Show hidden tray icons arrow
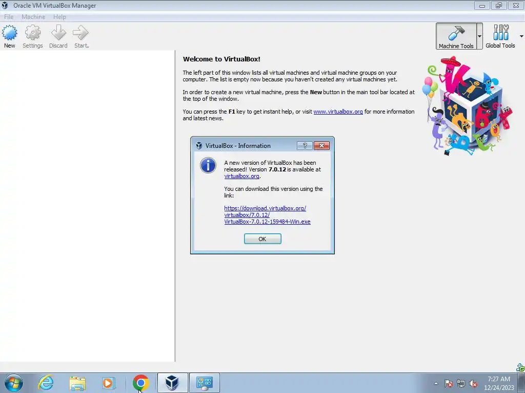Viewport: 525px width, 393px height. (x=436, y=383)
